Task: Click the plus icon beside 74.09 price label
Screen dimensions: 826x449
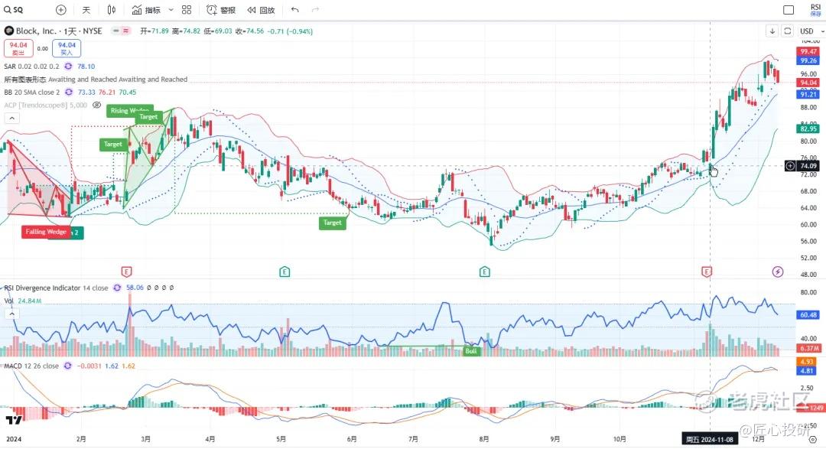Action: (790, 166)
